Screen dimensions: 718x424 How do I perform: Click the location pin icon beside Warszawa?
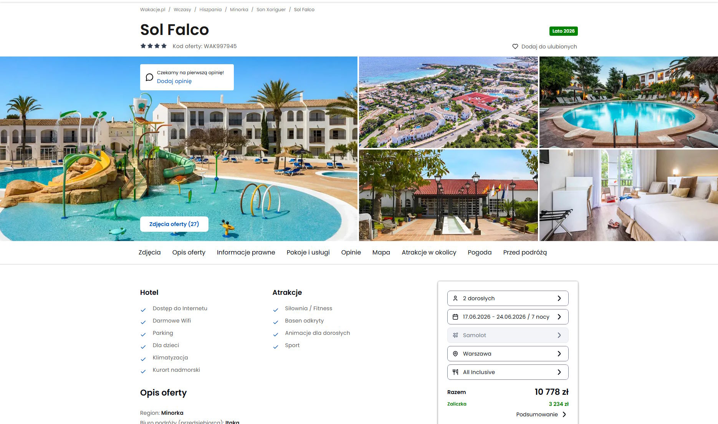coord(455,354)
